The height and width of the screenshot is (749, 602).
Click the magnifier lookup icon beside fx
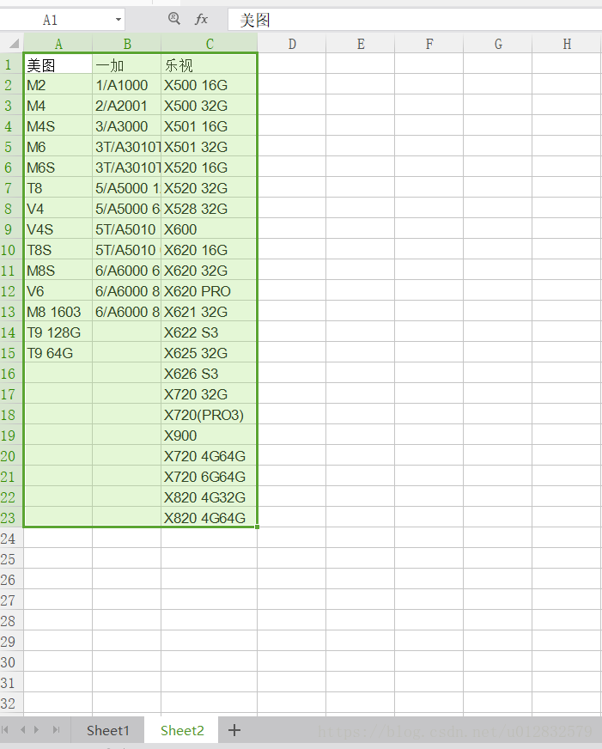[174, 19]
